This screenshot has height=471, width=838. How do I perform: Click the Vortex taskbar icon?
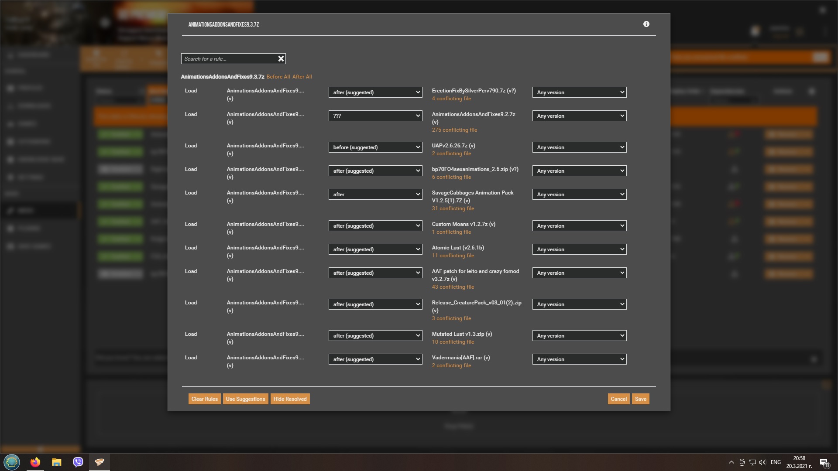(100, 462)
